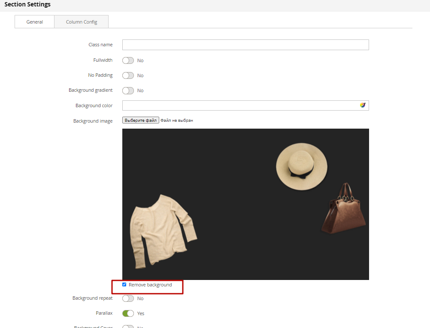The height and width of the screenshot is (328, 430).
Task: Open the Column Config tab
Action: [82, 22]
